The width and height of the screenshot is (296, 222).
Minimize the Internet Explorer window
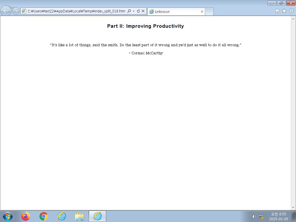pyautogui.click(x=272, y=3)
